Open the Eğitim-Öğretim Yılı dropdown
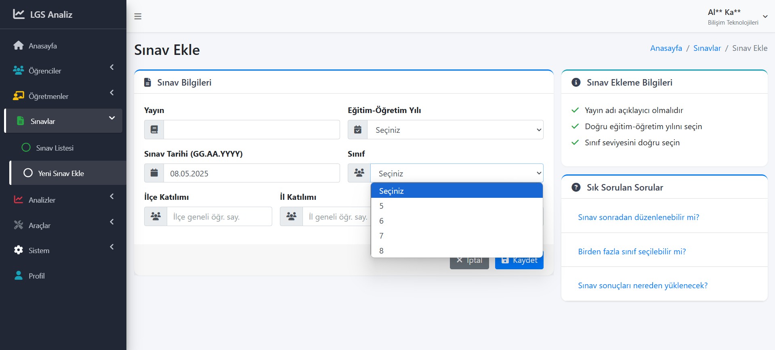The height and width of the screenshot is (350, 775). point(455,130)
